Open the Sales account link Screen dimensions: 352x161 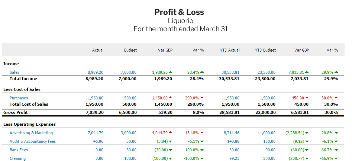(14, 73)
